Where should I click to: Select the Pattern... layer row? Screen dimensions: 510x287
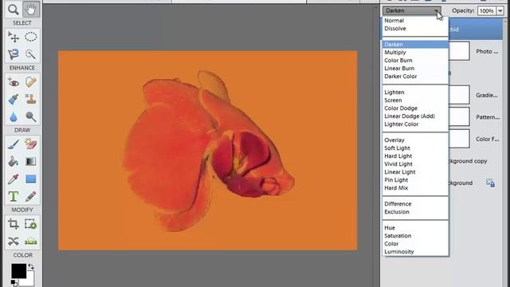[x=476, y=117]
